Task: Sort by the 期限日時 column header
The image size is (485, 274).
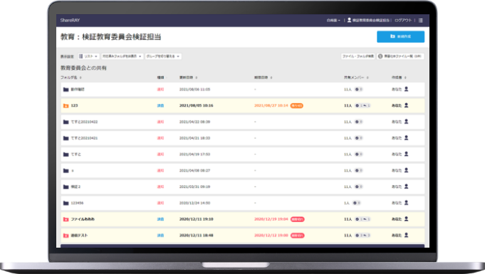Action: (264, 78)
